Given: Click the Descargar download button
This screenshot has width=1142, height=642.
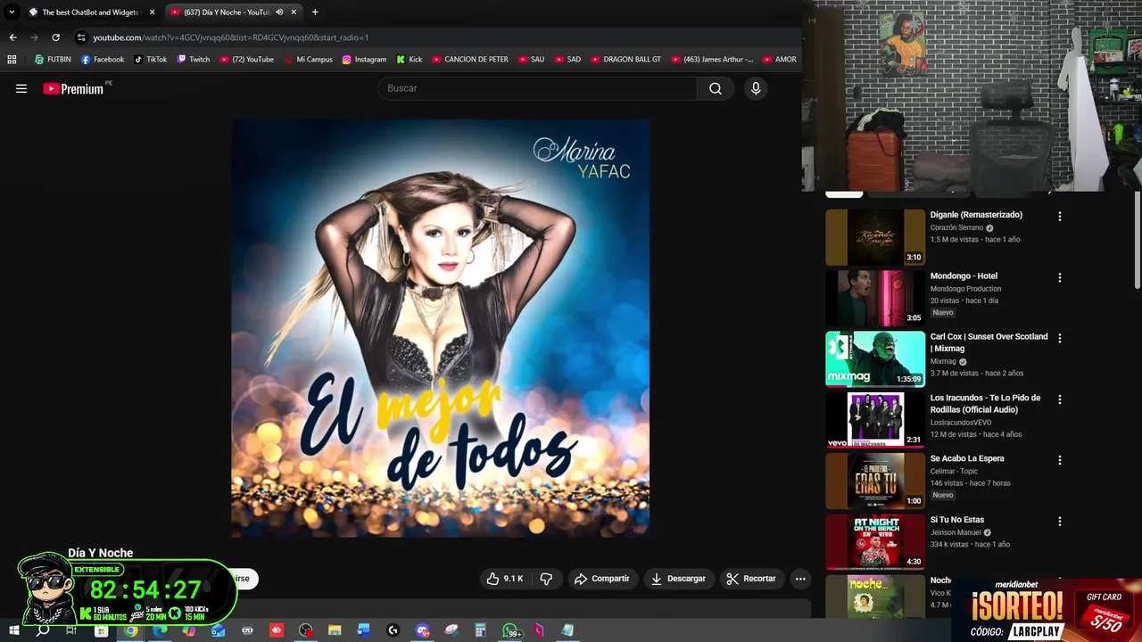Looking at the screenshot, I should coord(679,579).
